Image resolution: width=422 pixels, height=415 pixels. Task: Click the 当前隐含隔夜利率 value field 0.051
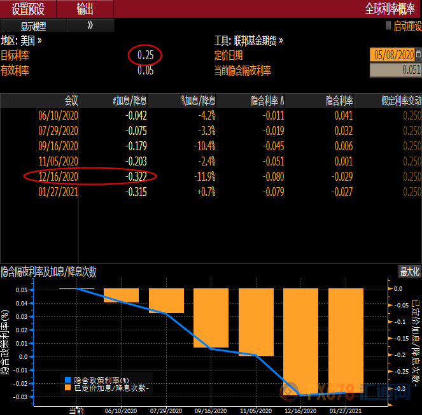[x=395, y=70]
